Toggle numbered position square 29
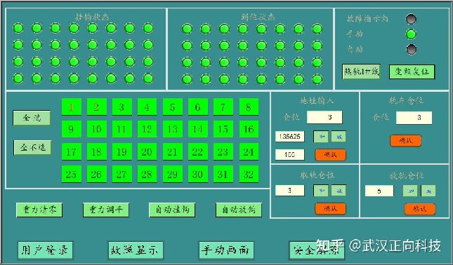Image resolution: width=453 pixels, height=265 pixels. pyautogui.click(x=173, y=174)
